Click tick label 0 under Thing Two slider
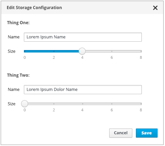165x146 pixels. click(25, 110)
